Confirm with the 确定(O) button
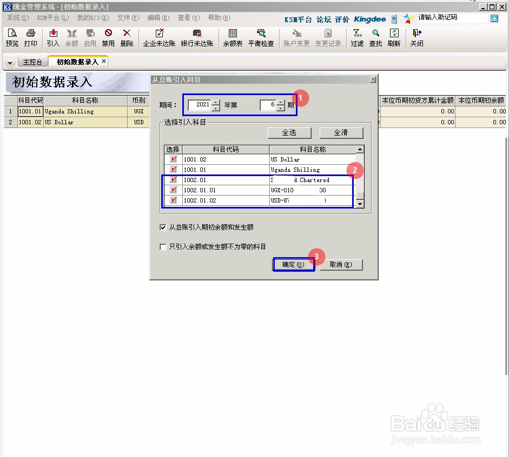The height and width of the screenshot is (457, 509). pyautogui.click(x=294, y=265)
